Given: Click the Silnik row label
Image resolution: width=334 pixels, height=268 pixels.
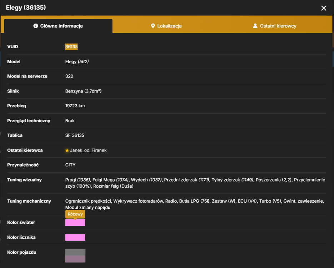Looking at the screenshot, I should [x=13, y=91].
